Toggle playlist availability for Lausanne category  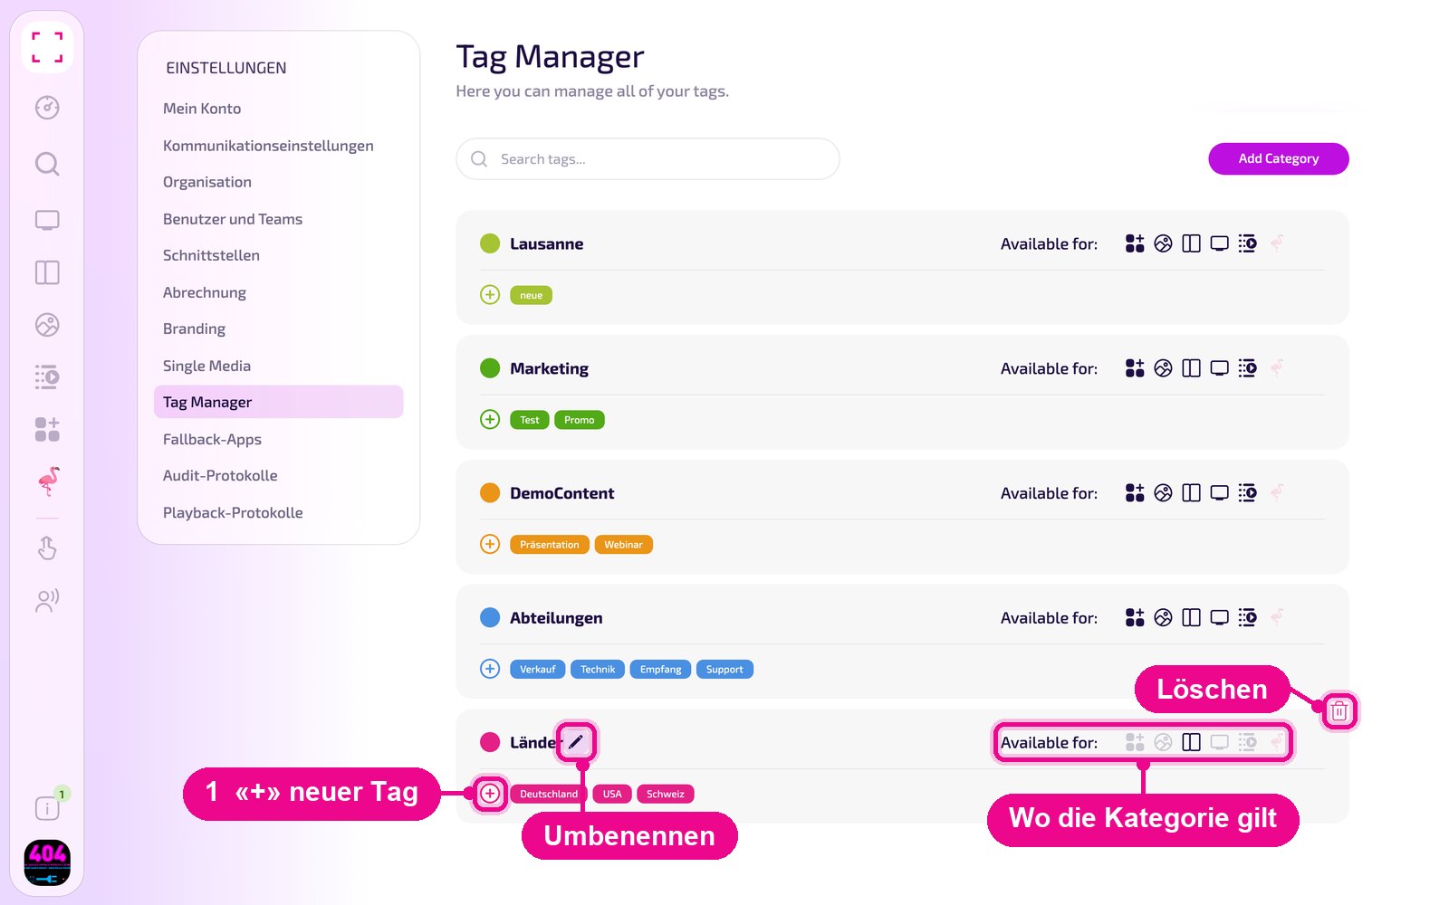click(x=1248, y=243)
